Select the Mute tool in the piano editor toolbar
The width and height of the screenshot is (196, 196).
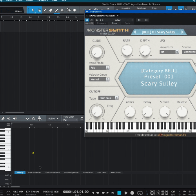point(9,118)
